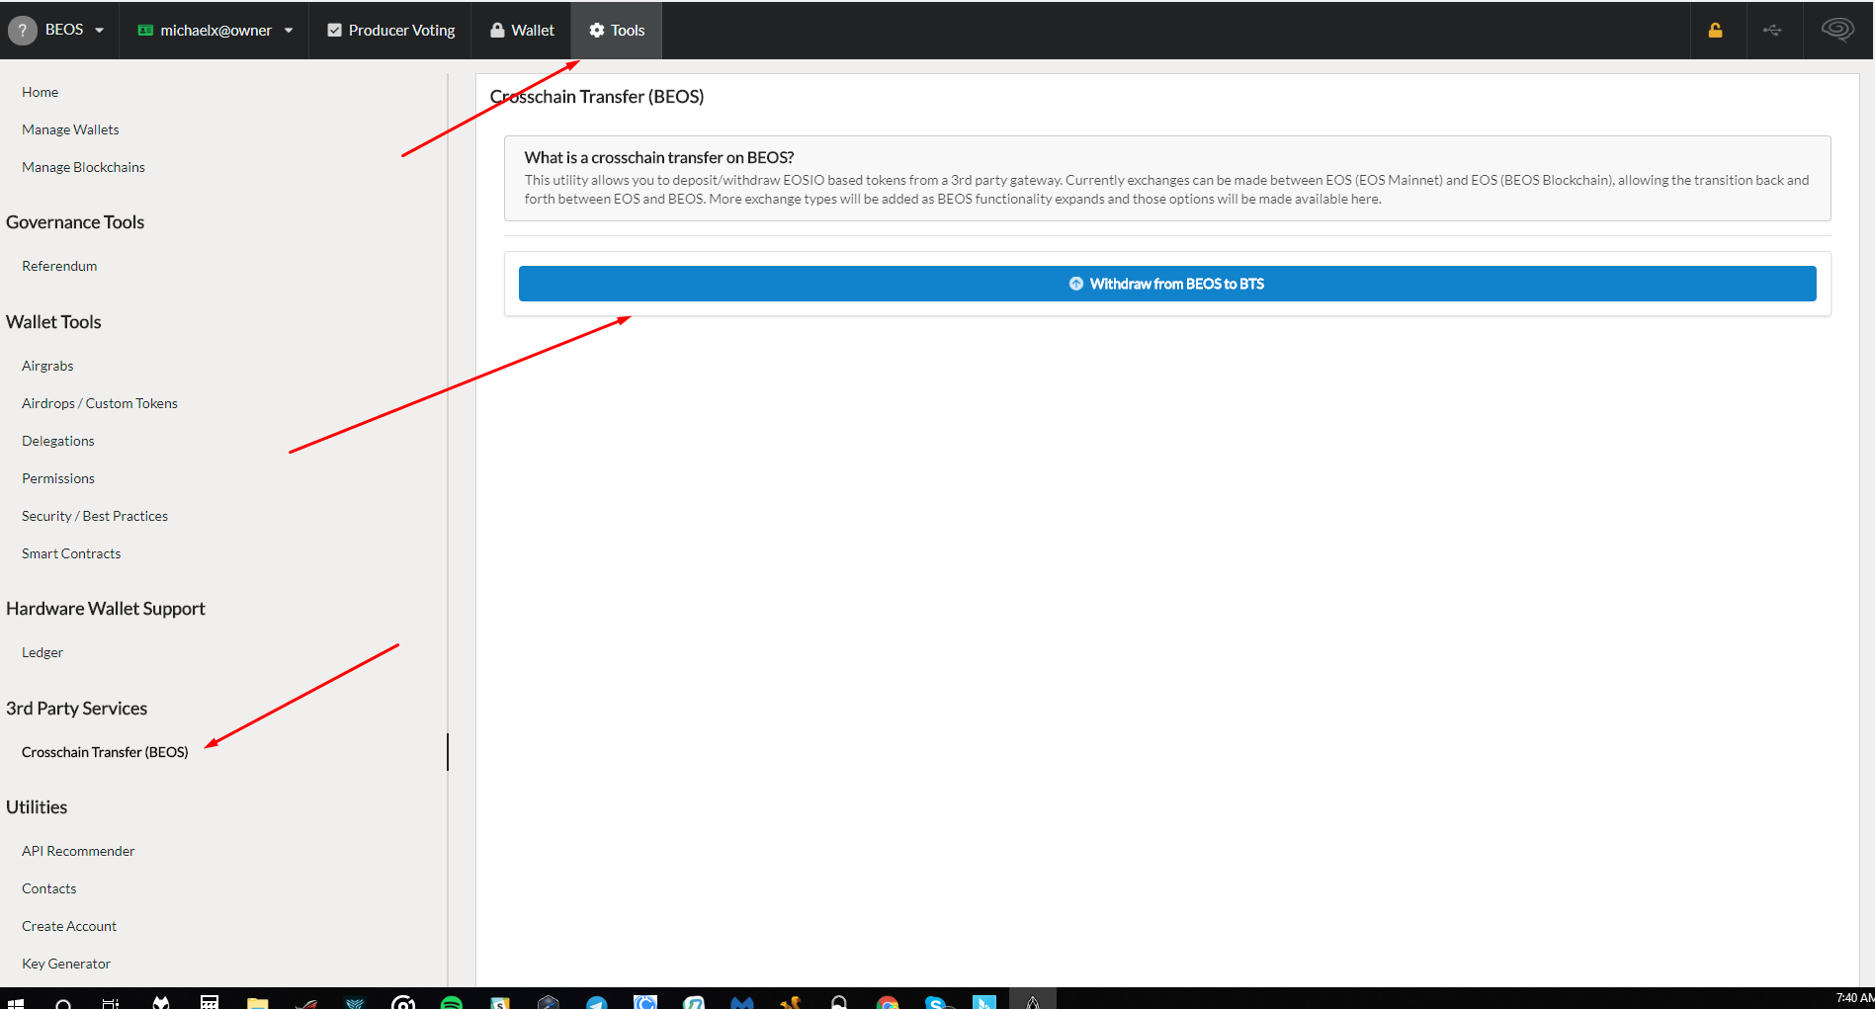
Task: Open Task View in the taskbar
Action: click(x=111, y=1002)
